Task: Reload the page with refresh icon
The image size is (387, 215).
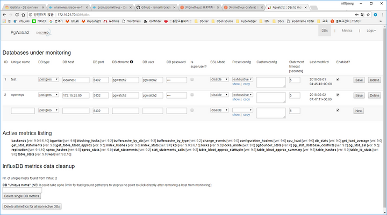Action: pyautogui.click(x=17, y=15)
